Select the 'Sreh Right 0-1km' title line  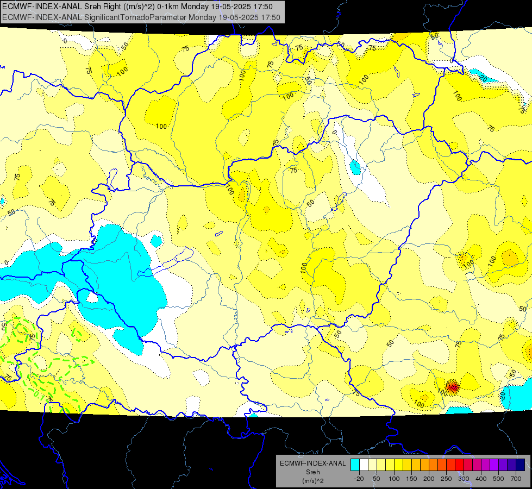[137, 7]
